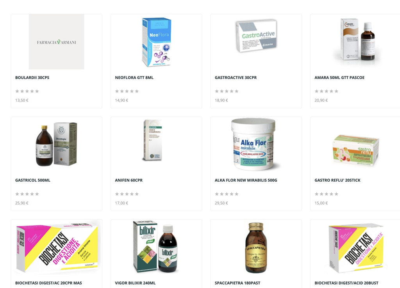Select the Amara Pascoe bottle image

tap(358, 39)
